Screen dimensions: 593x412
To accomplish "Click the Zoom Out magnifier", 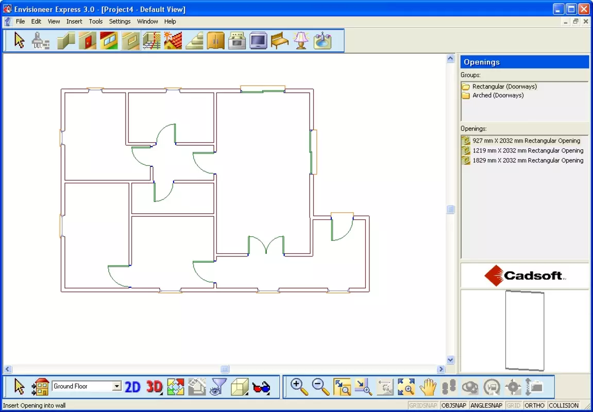I will coord(320,387).
